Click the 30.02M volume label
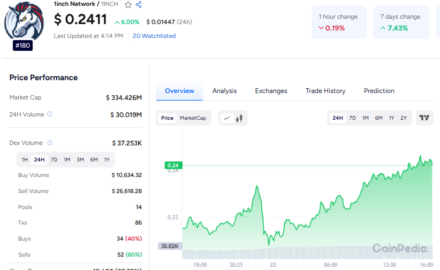440x270 pixels. [x=170, y=246]
